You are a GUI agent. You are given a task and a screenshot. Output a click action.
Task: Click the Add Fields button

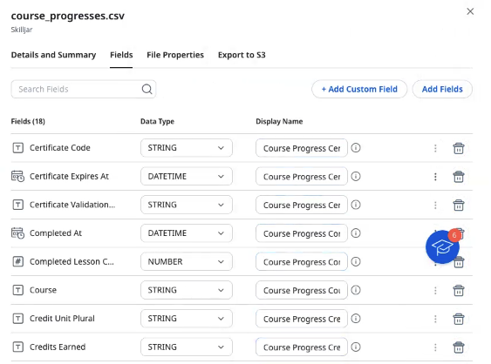pyautogui.click(x=442, y=89)
